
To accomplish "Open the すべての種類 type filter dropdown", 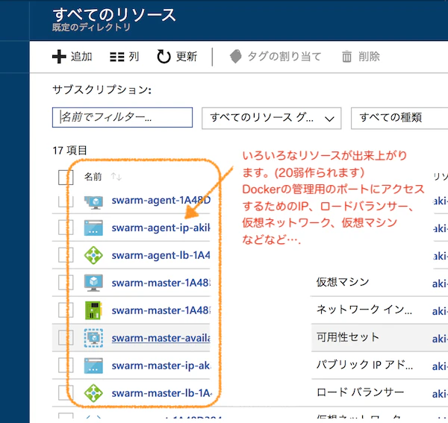I will tap(399, 118).
